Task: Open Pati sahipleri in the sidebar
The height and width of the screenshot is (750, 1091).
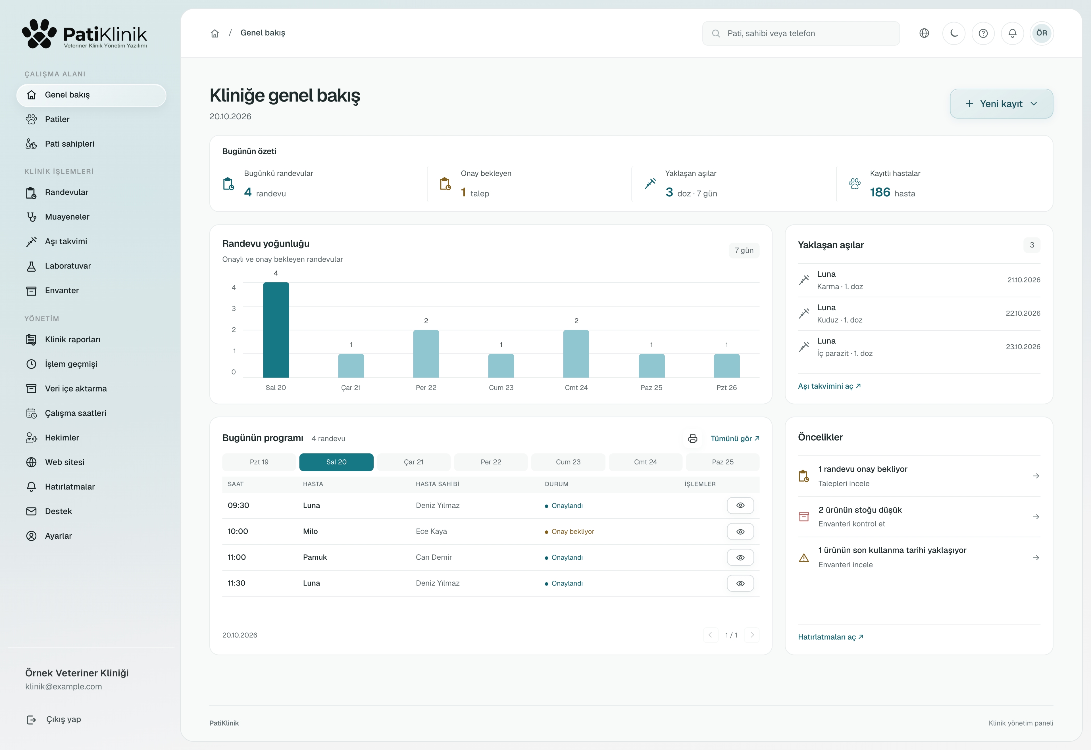Action: (91, 144)
